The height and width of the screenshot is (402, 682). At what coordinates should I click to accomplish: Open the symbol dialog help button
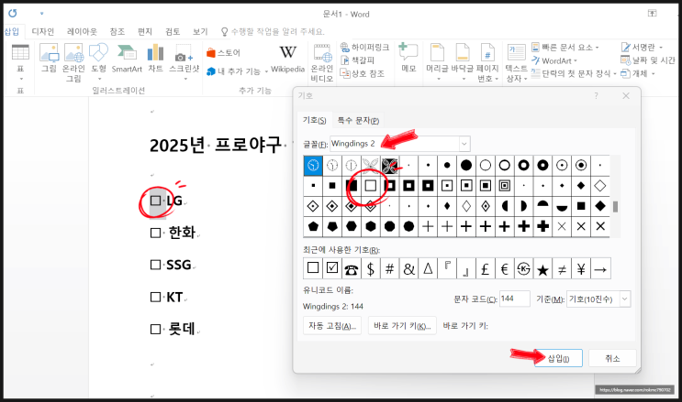(x=596, y=96)
